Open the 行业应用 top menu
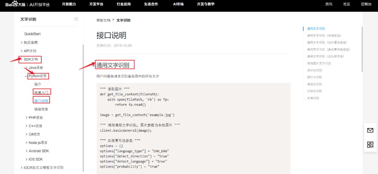Viewport: 378px width, 174px height. [x=124, y=4]
